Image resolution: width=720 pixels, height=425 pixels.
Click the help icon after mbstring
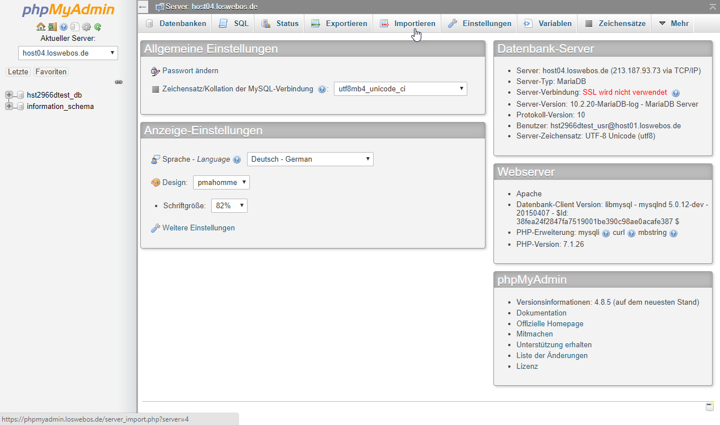coord(673,233)
